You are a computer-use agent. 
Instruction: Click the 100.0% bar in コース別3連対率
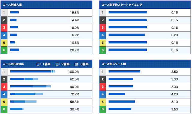[33, 71]
